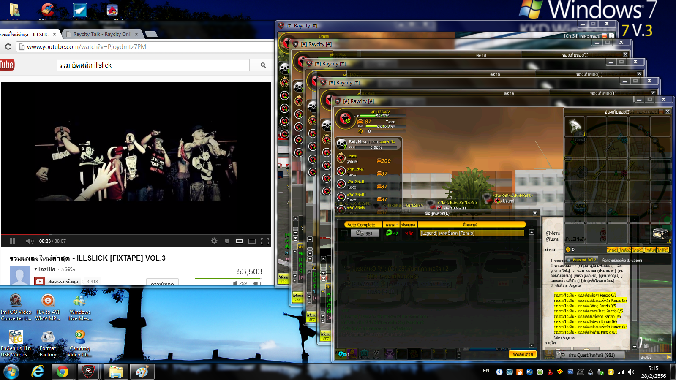676x380 pixels.
Task: Close the ILLSLIC YouTube tab
Action: point(55,34)
